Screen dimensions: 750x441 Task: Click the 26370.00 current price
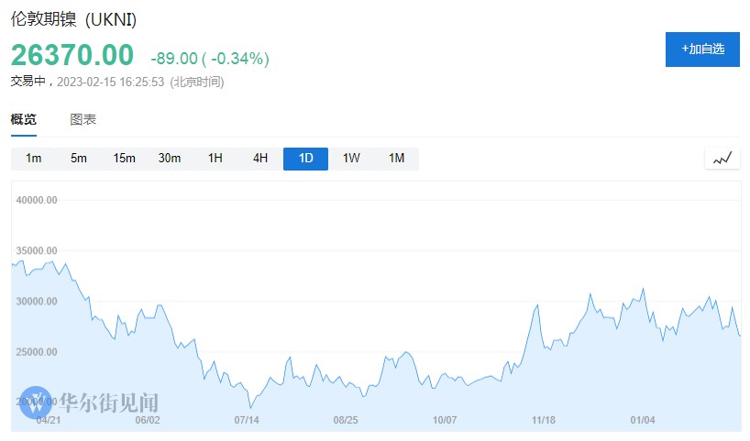pyautogui.click(x=72, y=55)
